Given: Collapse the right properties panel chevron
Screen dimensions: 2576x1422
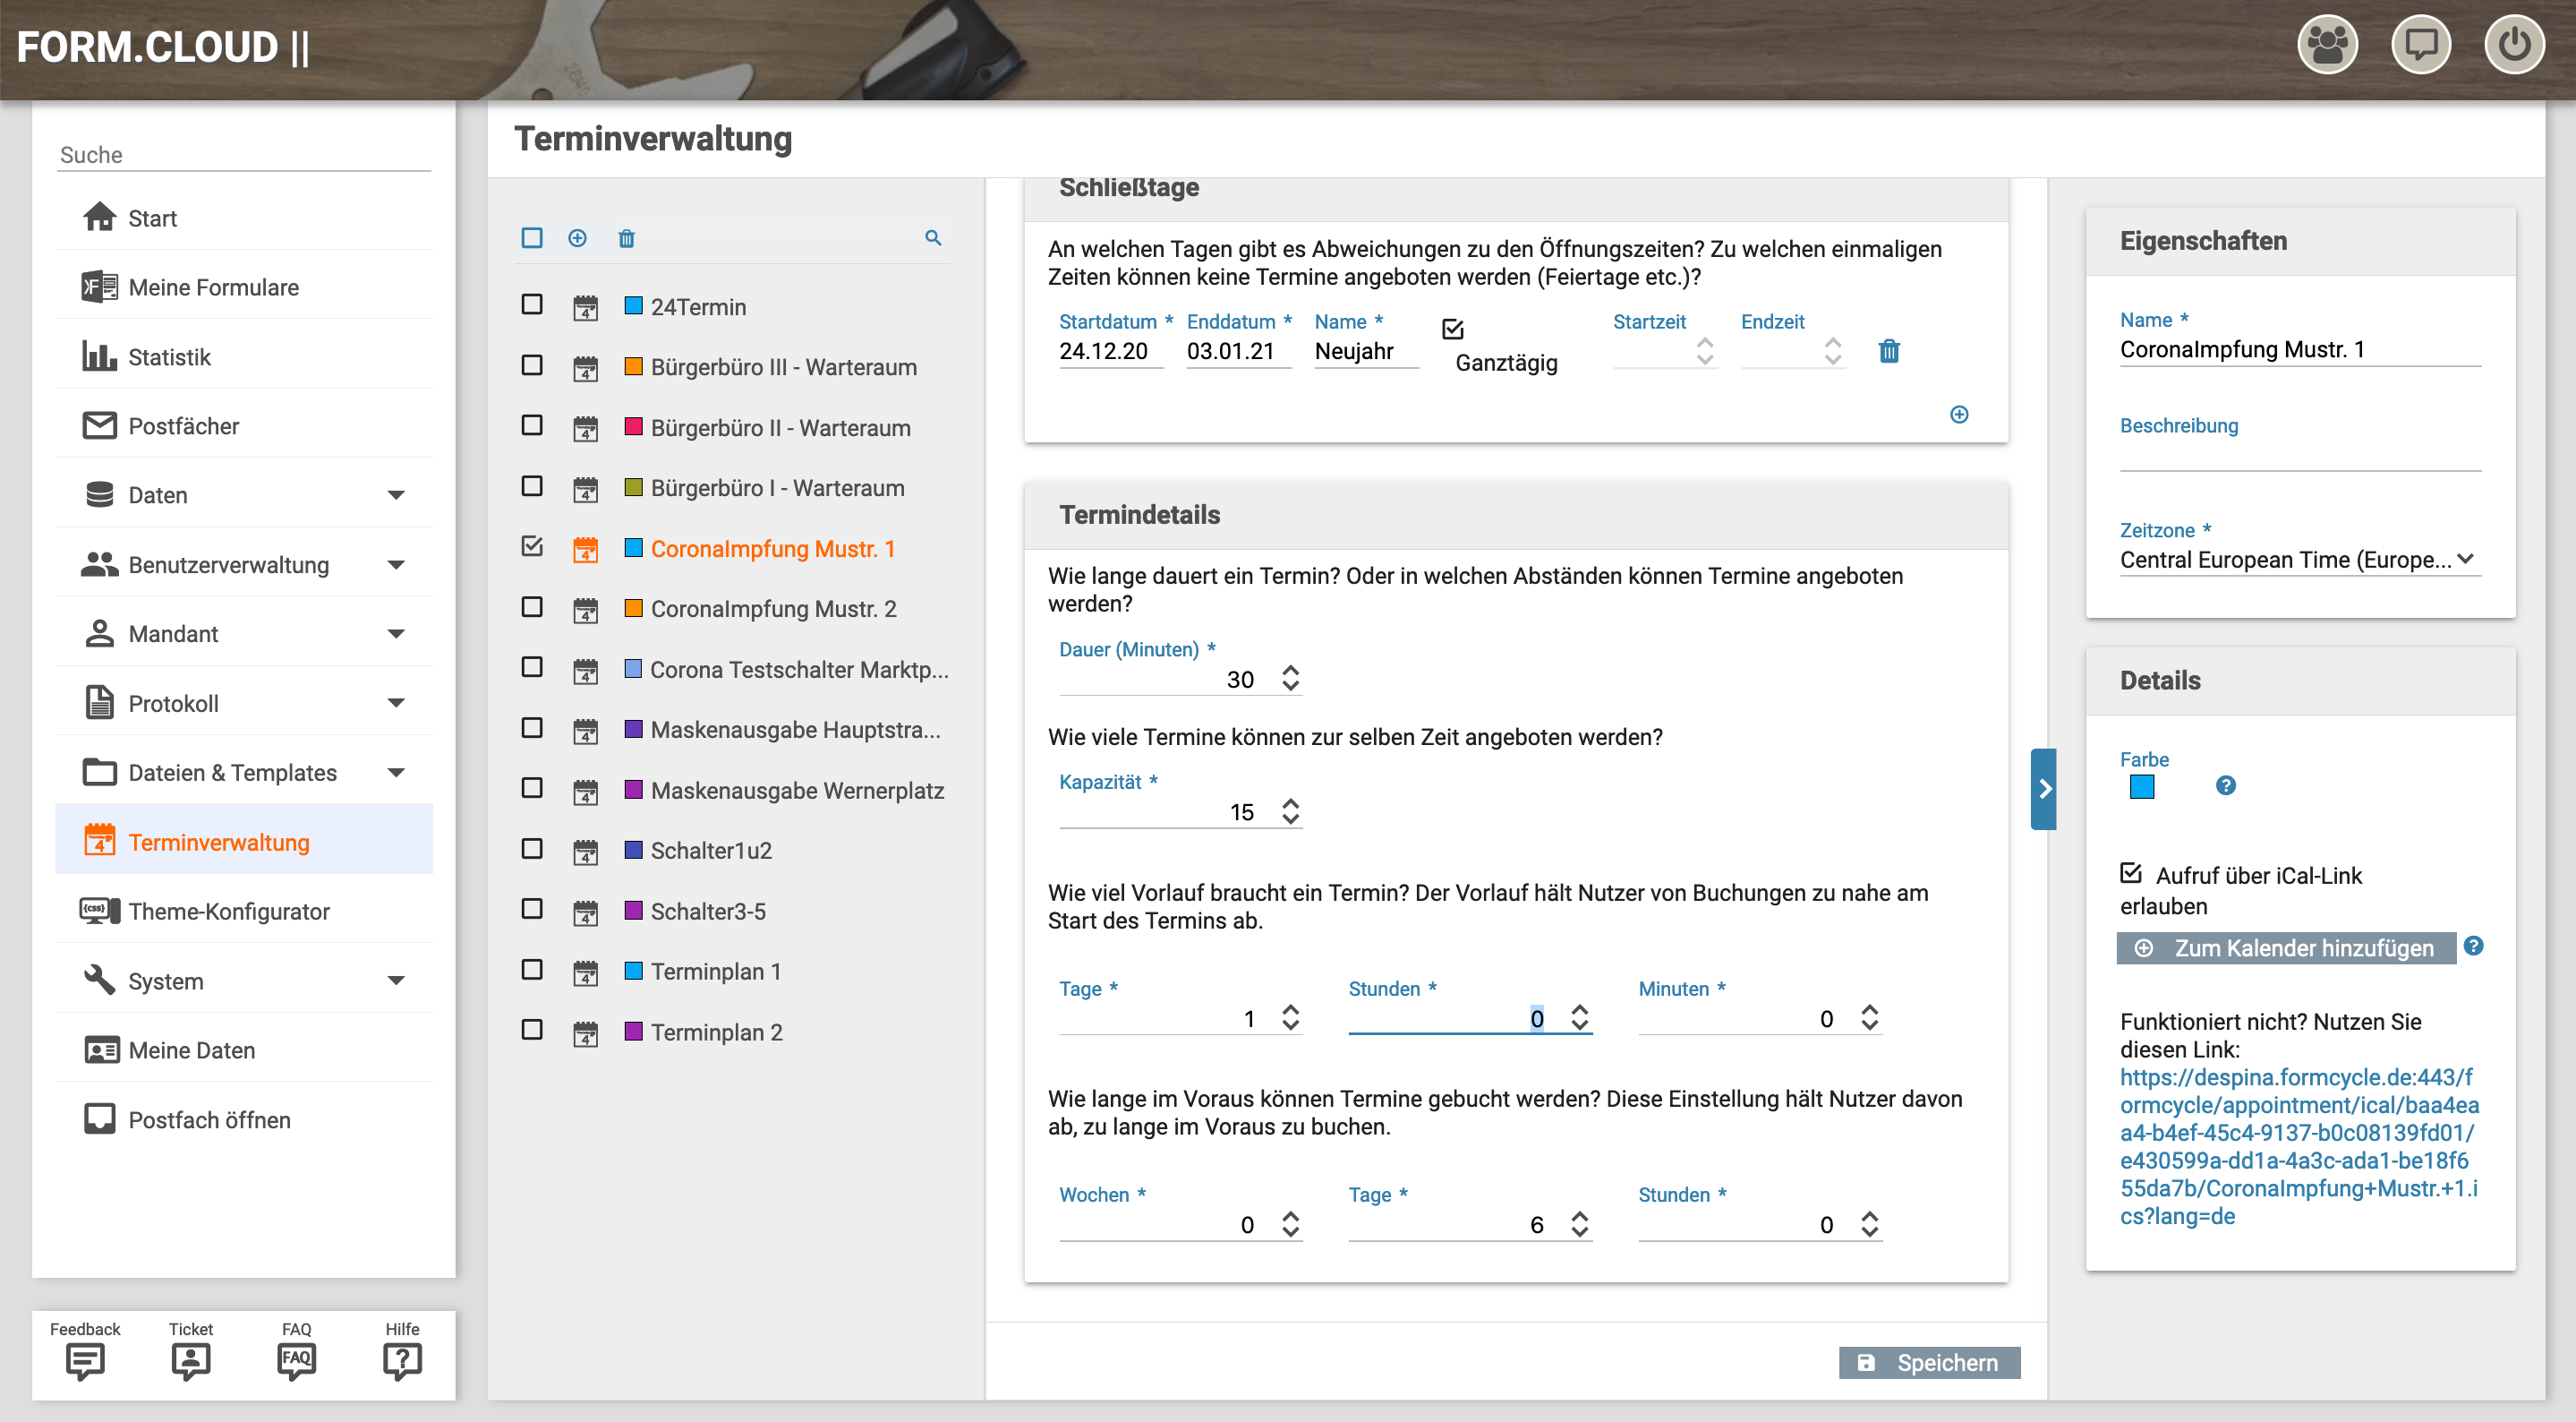Looking at the screenshot, I should tap(2044, 789).
